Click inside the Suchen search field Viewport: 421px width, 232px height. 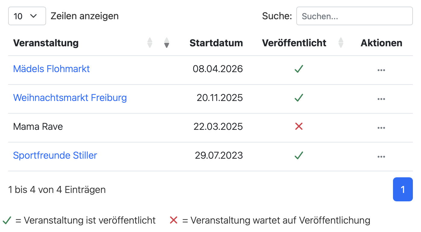[x=354, y=16]
